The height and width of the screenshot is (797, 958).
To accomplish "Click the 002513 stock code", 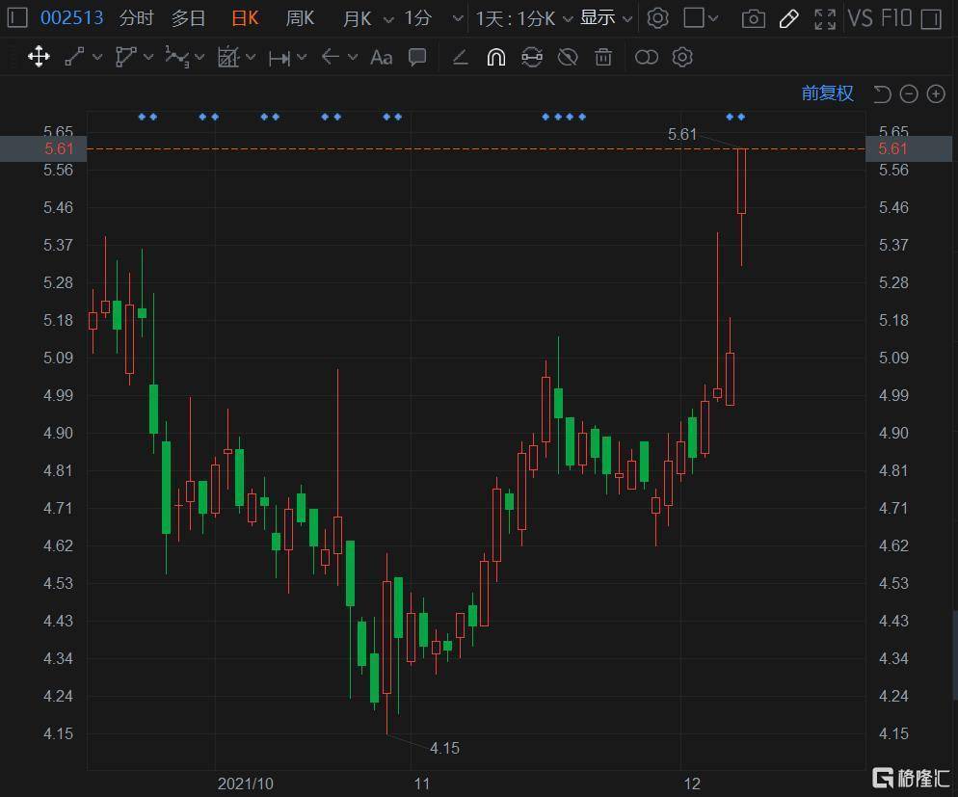I will tap(71, 18).
